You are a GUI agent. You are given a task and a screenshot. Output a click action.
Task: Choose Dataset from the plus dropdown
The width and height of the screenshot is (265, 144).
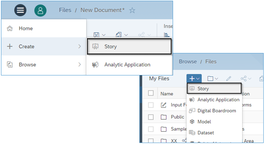click(214, 133)
